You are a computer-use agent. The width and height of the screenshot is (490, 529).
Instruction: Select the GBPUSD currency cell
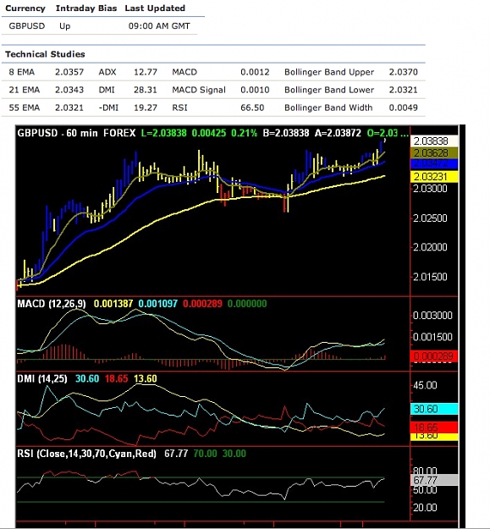[x=26, y=26]
